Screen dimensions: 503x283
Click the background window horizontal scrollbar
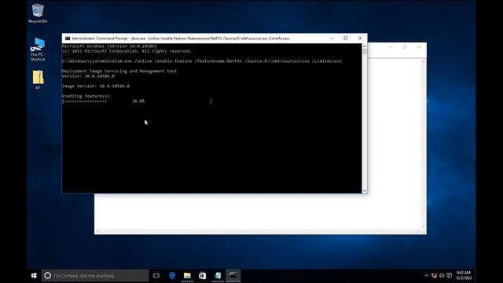click(258, 231)
